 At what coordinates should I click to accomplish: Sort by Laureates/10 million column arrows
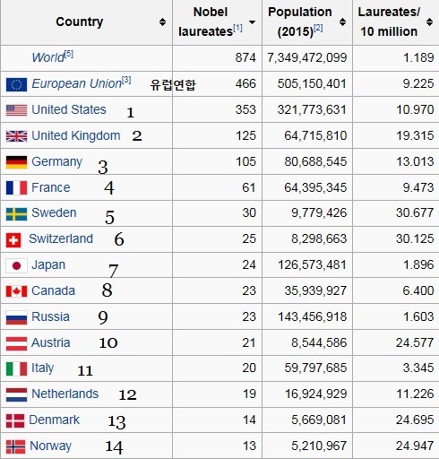pos(430,22)
